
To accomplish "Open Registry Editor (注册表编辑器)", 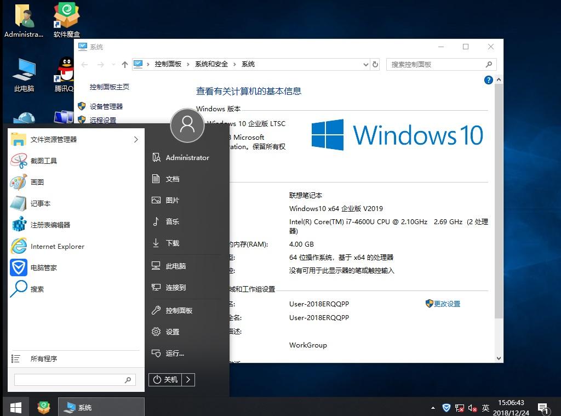I will pyautogui.click(x=50, y=225).
